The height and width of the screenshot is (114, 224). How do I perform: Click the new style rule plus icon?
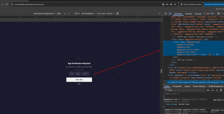click(x=217, y=90)
